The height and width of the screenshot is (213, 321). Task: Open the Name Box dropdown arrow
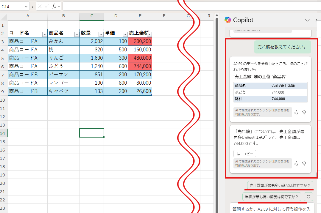coord(26,7)
